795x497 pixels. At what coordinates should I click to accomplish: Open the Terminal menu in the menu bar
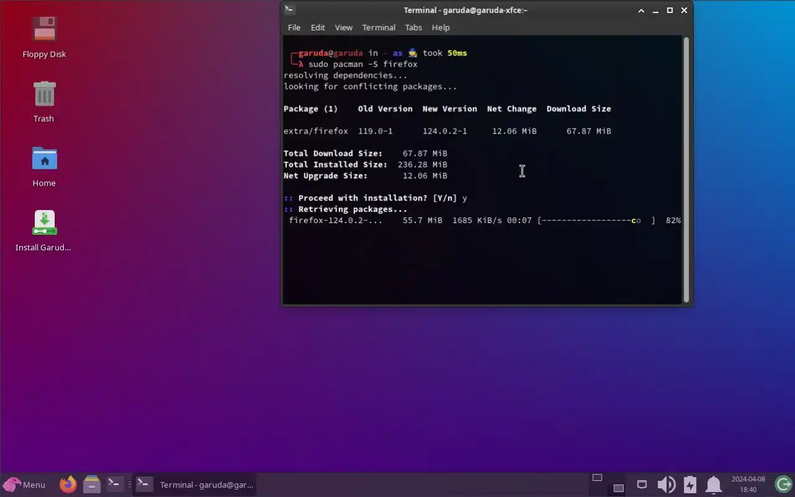tap(379, 27)
